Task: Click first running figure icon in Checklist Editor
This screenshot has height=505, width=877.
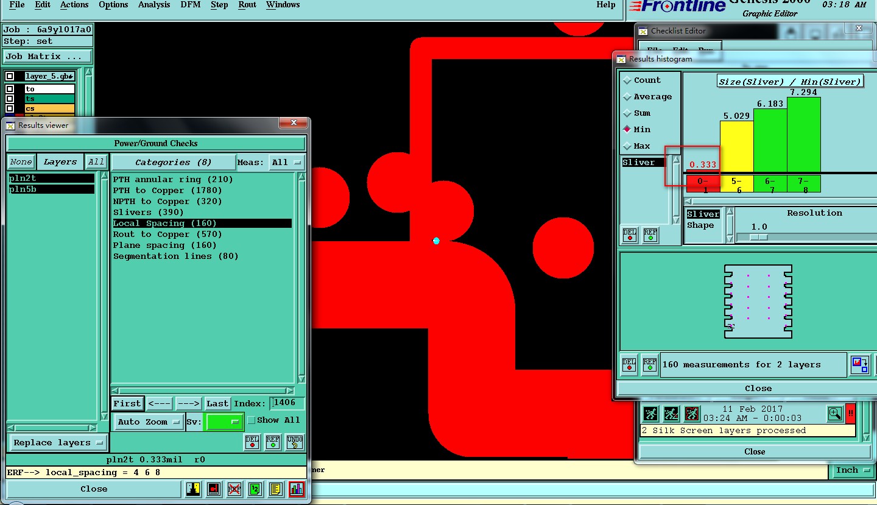Action: [x=650, y=414]
